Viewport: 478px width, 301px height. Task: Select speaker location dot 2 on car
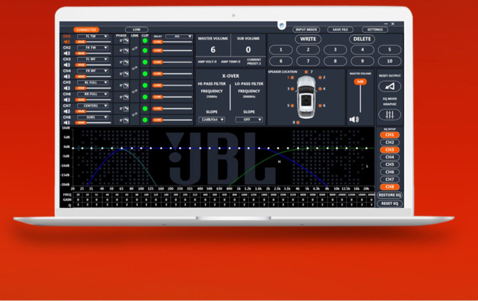click(x=320, y=78)
